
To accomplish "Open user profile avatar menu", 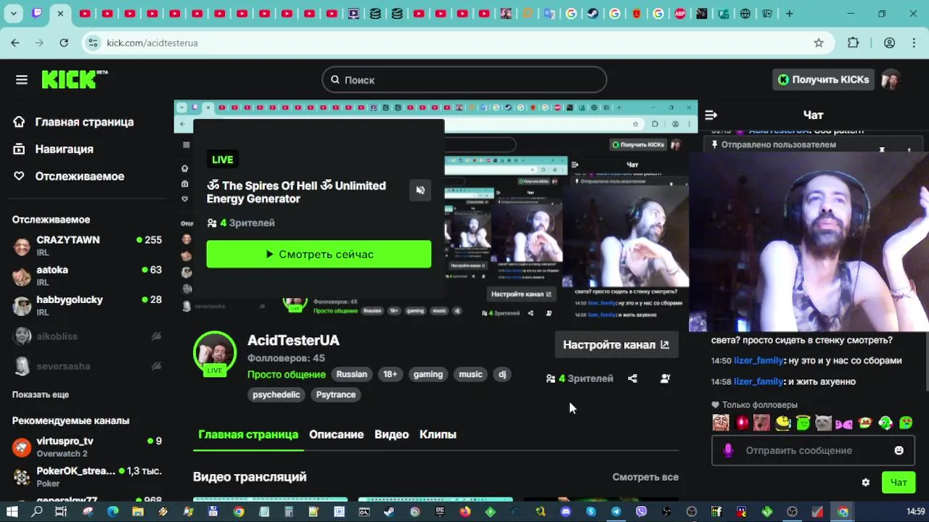I will (x=891, y=80).
